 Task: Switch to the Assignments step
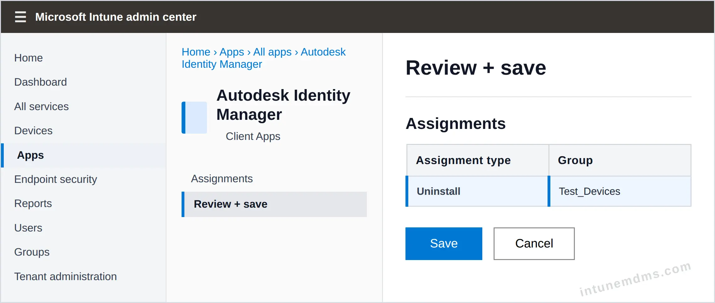click(x=222, y=179)
